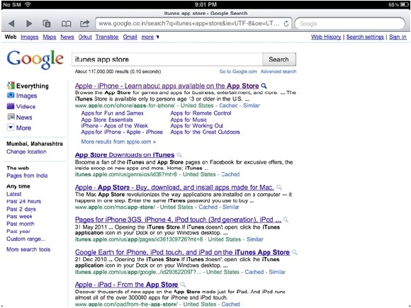
Task: Click 'App Store Essentials' sitelink
Action: point(107,120)
